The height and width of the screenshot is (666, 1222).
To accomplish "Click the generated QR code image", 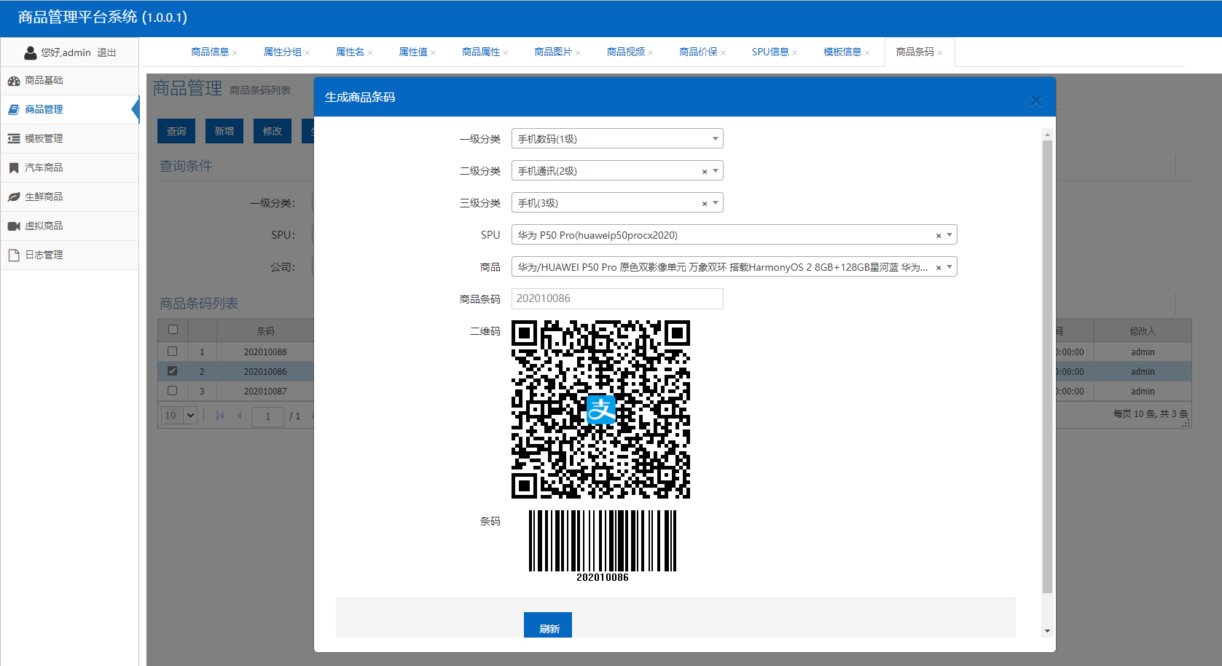I will [601, 410].
